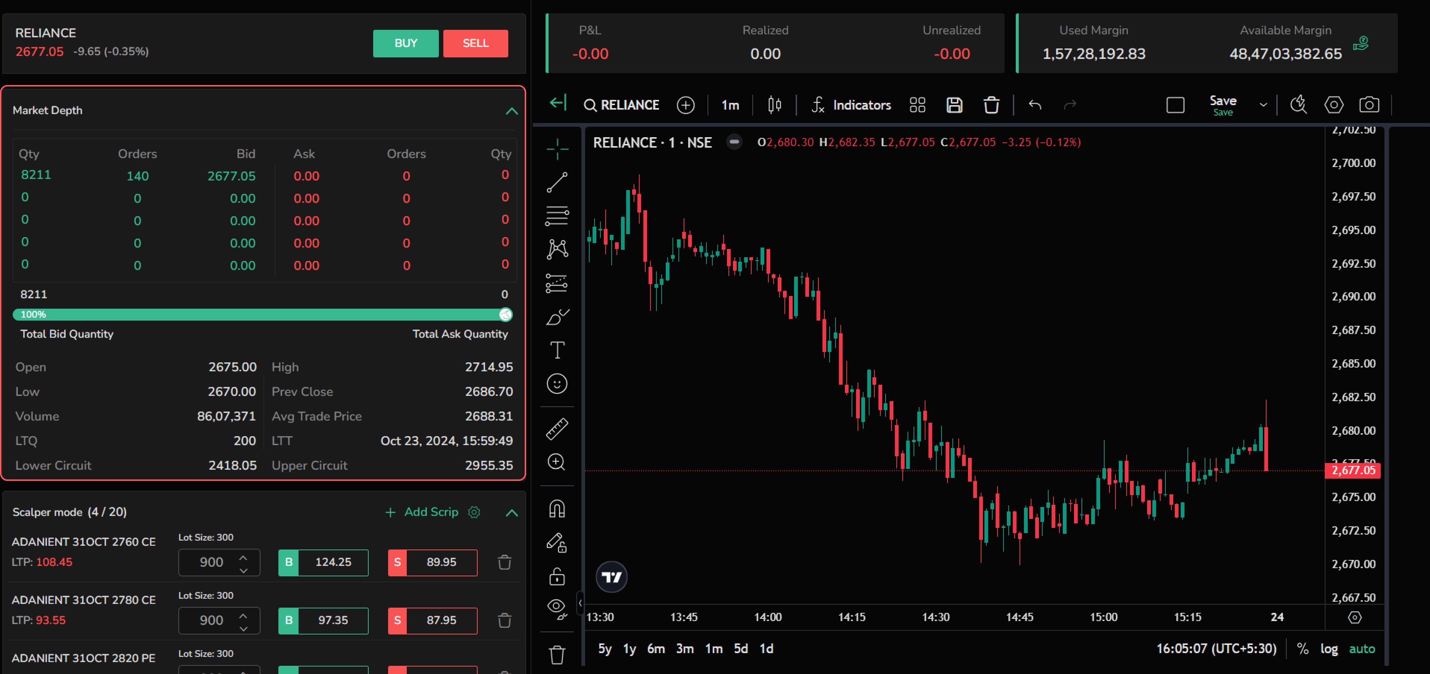Select the crosshair cursor tool
This screenshot has width=1430, height=674.
coord(557,149)
